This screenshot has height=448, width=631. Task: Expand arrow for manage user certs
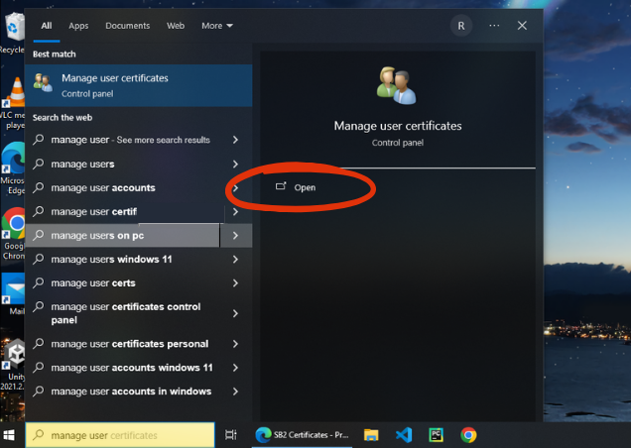[235, 283]
